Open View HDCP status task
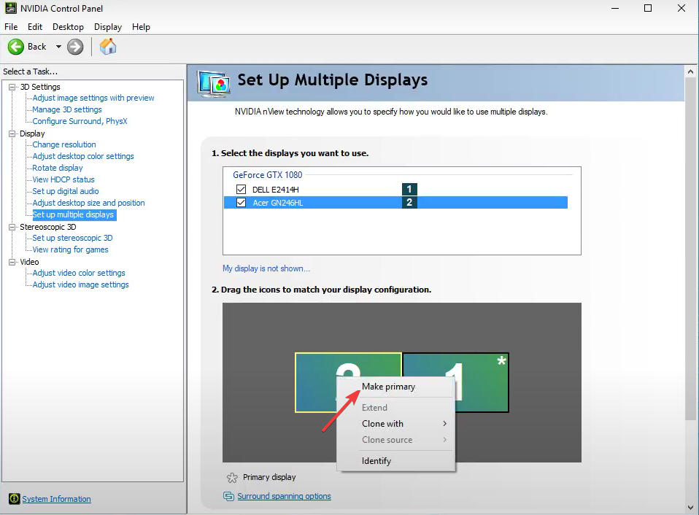This screenshot has width=699, height=515. (63, 179)
